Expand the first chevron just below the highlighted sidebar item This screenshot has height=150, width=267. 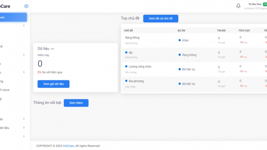coord(24,25)
